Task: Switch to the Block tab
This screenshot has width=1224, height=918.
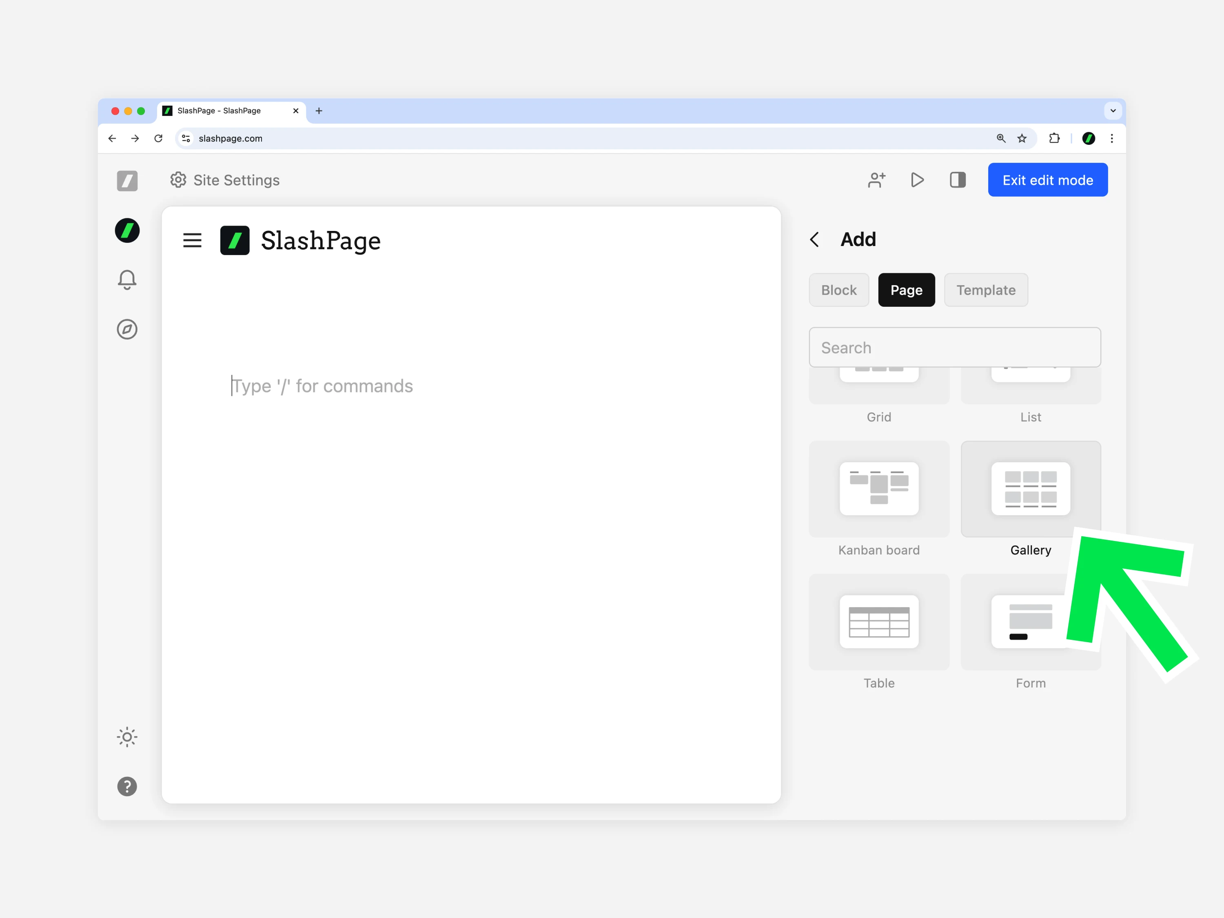Action: click(x=839, y=290)
